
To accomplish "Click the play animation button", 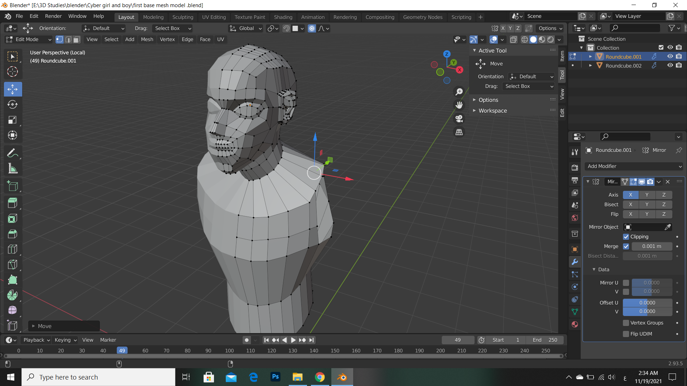I will (x=293, y=340).
